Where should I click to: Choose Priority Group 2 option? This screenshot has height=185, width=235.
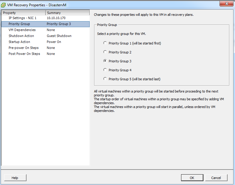[105, 52]
